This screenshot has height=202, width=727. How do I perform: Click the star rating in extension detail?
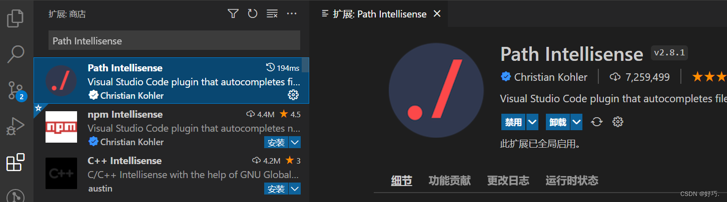709,77
